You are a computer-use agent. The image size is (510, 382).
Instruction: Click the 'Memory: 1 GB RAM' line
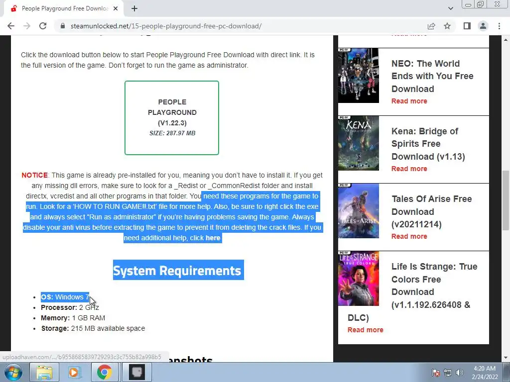click(x=73, y=318)
